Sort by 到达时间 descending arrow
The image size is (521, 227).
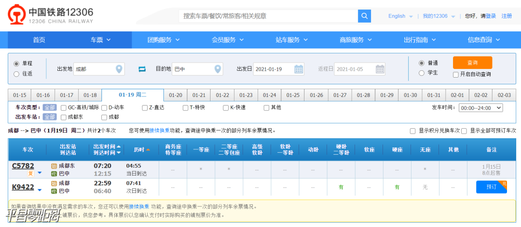[x=119, y=153]
